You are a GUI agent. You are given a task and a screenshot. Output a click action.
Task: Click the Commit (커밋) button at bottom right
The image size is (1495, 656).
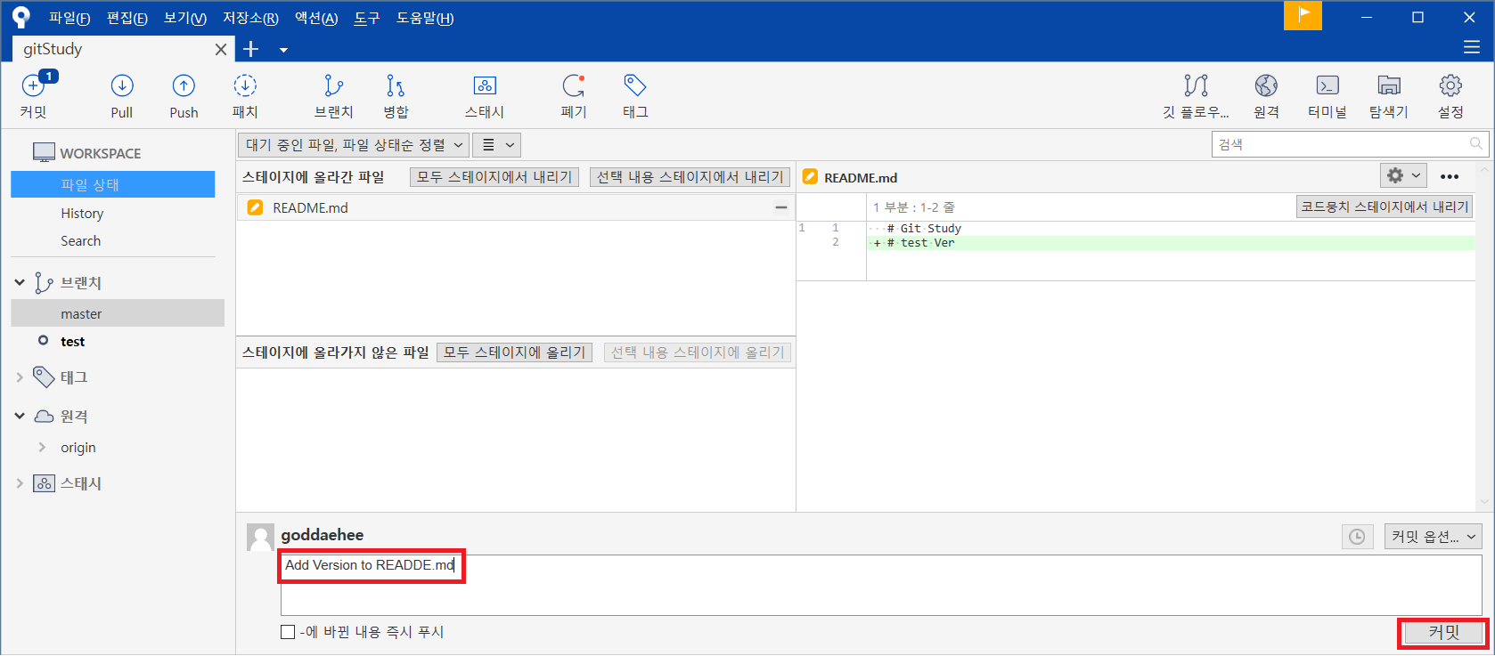click(1444, 632)
